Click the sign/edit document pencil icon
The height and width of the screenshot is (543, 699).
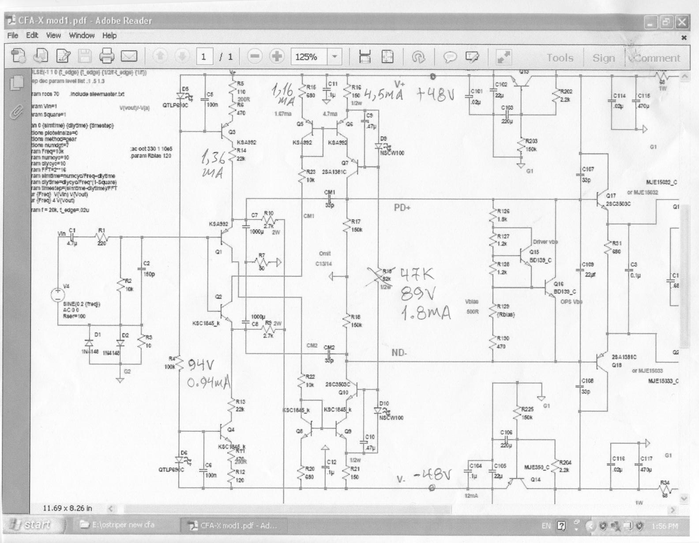tap(63, 56)
